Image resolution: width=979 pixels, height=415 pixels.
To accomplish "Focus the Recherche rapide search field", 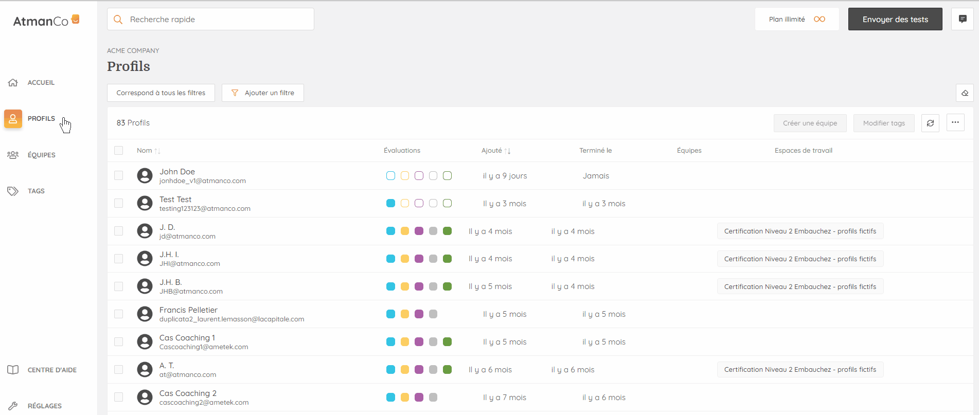I will tap(210, 19).
